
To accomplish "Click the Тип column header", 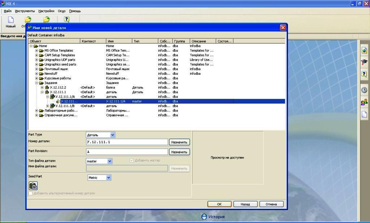I will (145, 41).
